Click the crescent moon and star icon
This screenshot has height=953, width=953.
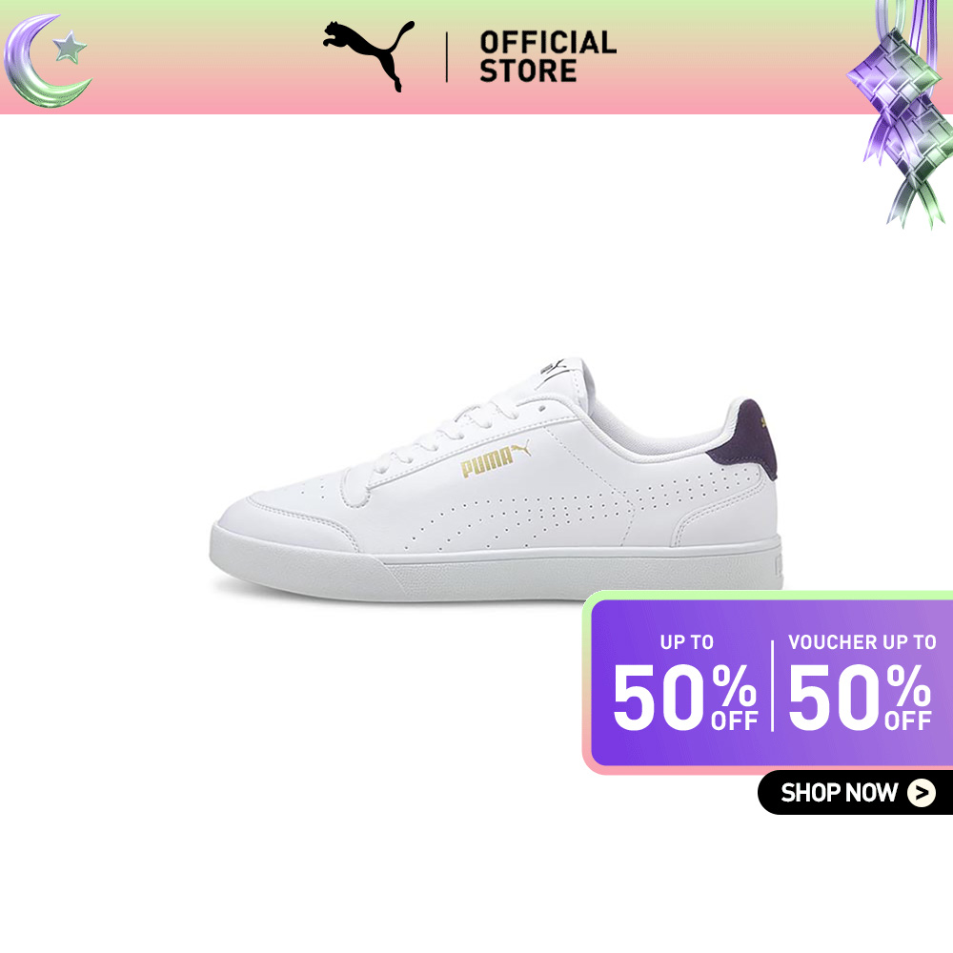click(x=48, y=61)
